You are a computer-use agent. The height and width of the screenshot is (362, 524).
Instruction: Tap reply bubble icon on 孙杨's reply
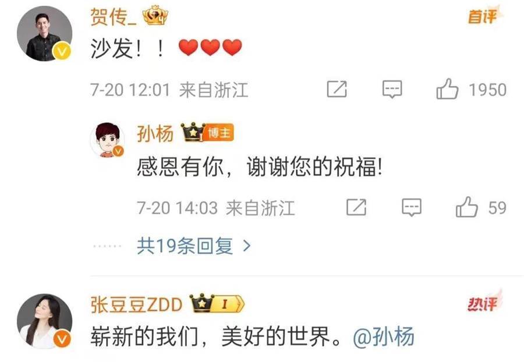[412, 207]
